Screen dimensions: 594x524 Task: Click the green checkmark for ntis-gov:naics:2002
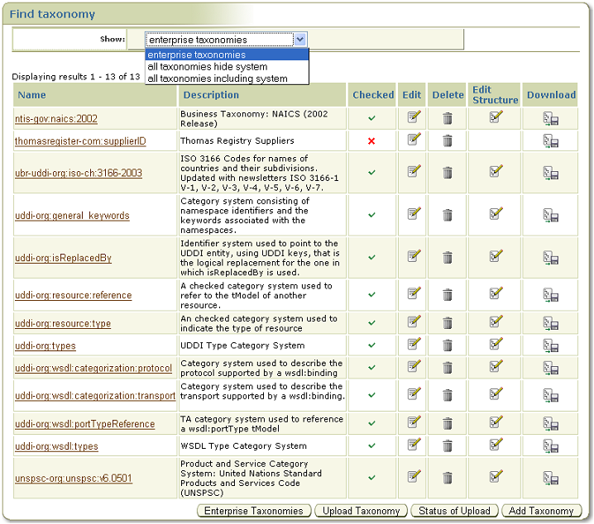[371, 118]
